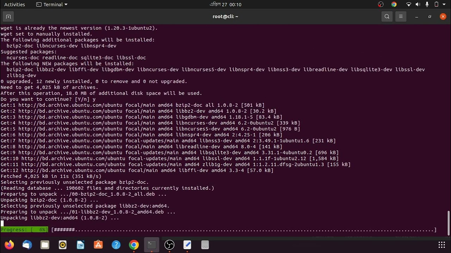The height and width of the screenshot is (253, 451).
Task: Click the battery indicator icon
Action: coord(436,5)
